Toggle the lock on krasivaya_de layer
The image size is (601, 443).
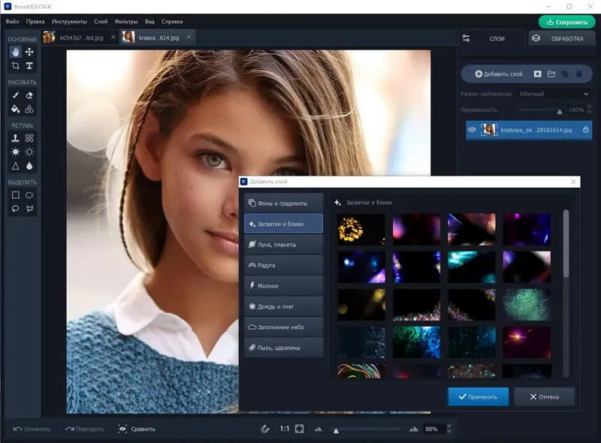[x=585, y=130]
